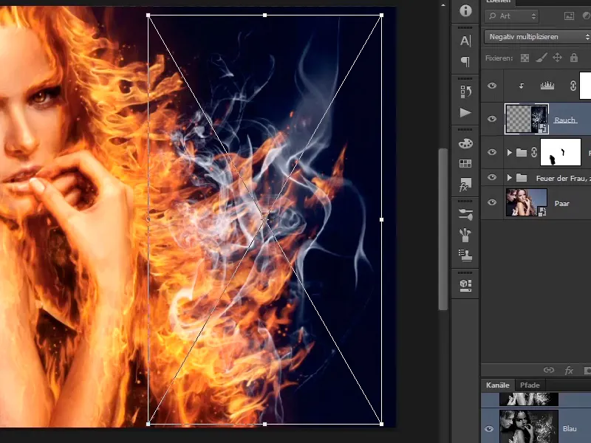Enable lock transparent pixels next to Fixieren
Image resolution: width=591 pixels, height=443 pixels.
[525, 58]
